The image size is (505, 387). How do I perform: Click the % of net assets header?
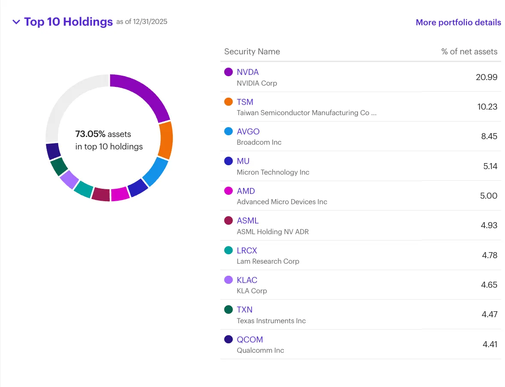(x=469, y=51)
